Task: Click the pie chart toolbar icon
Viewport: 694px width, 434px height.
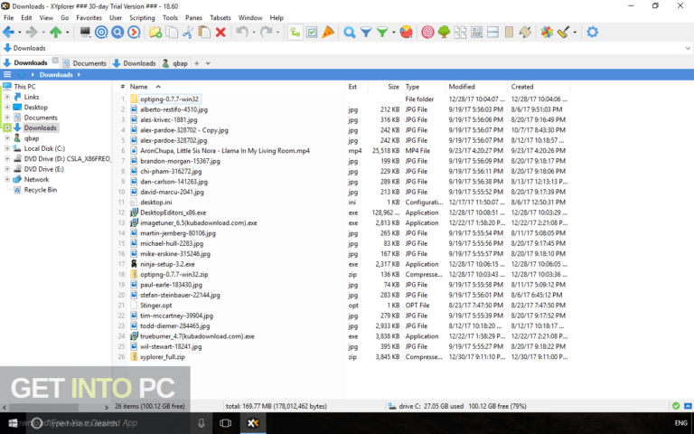Action: point(407,32)
